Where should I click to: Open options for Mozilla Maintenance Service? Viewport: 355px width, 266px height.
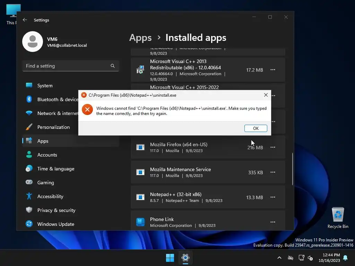[x=273, y=172]
